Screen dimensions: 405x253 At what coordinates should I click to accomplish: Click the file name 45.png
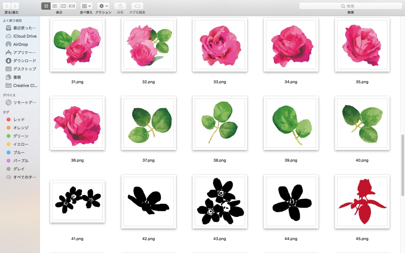pyautogui.click(x=362, y=239)
